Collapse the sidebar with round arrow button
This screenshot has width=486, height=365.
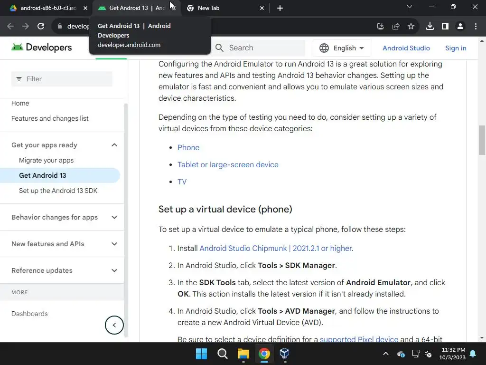[114, 325]
